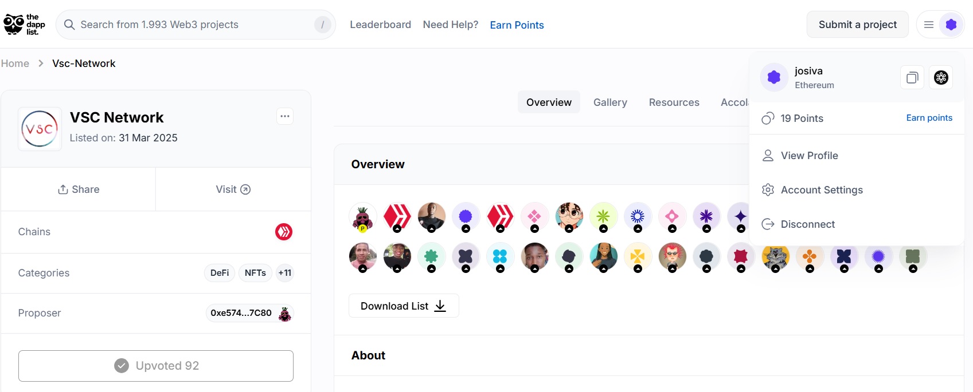
Task: Open the Need Help? link
Action: [450, 25]
